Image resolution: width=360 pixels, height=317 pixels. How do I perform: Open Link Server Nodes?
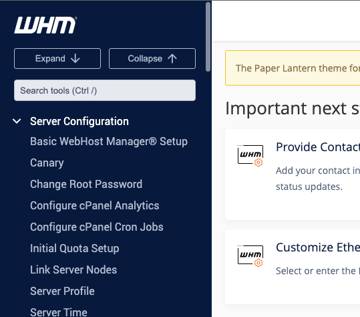click(x=73, y=270)
